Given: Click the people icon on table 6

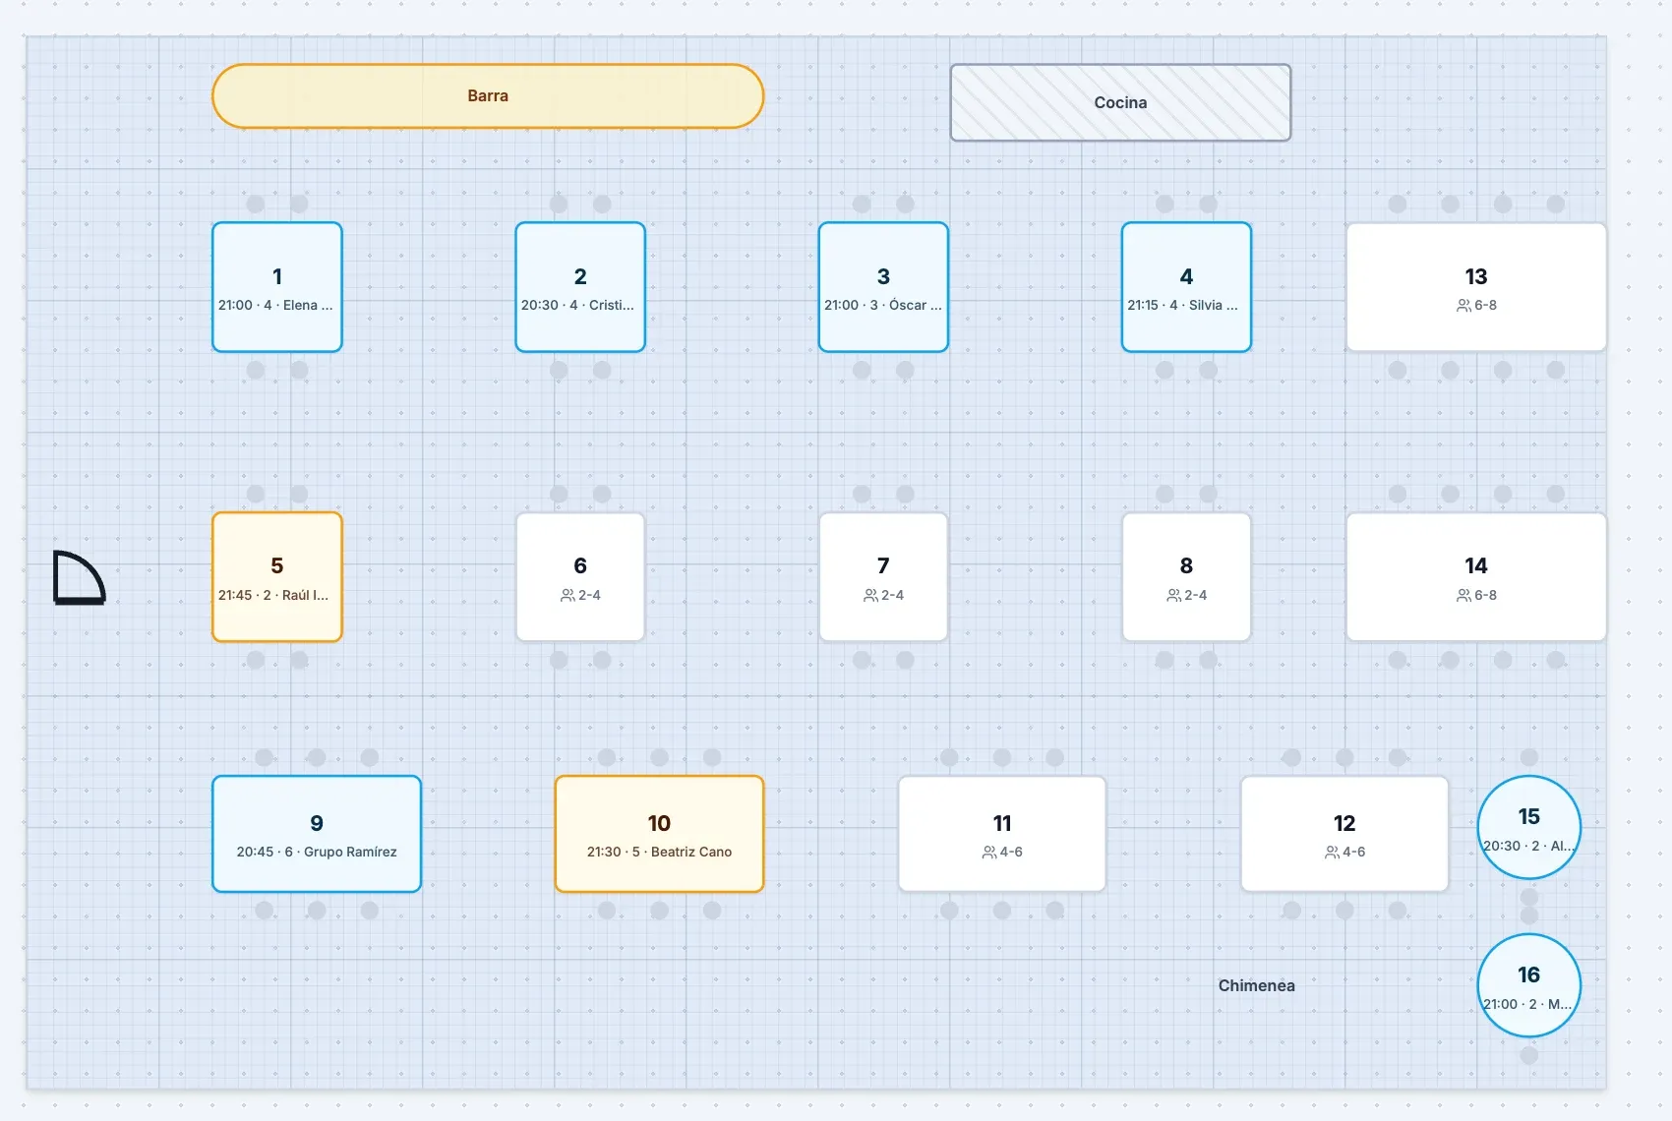Looking at the screenshot, I should pos(567,596).
